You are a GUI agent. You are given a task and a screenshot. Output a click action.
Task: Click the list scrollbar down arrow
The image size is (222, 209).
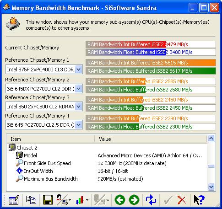coord(211,187)
